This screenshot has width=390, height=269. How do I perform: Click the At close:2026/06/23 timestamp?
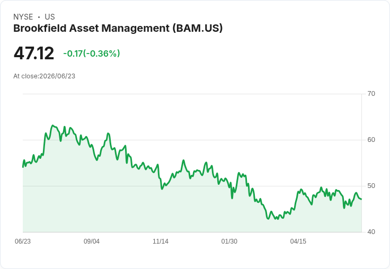[45, 76]
